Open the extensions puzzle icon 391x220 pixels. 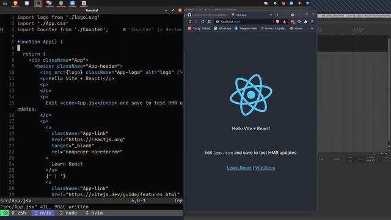tap(305, 22)
